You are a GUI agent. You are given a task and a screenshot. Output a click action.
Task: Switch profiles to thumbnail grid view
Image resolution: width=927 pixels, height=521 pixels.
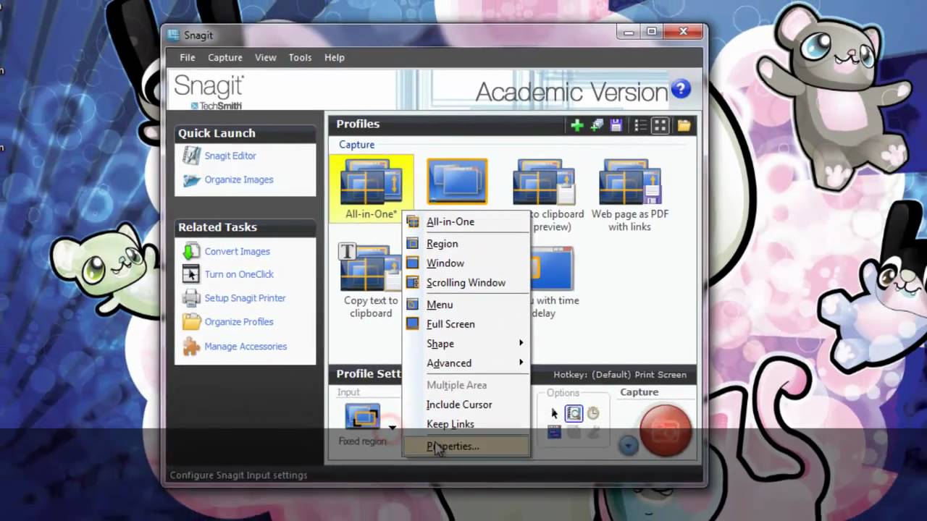(660, 125)
